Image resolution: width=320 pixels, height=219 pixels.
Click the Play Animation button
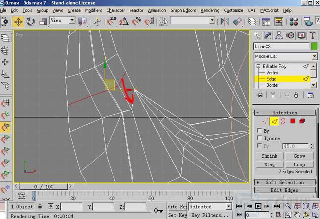(x=258, y=206)
